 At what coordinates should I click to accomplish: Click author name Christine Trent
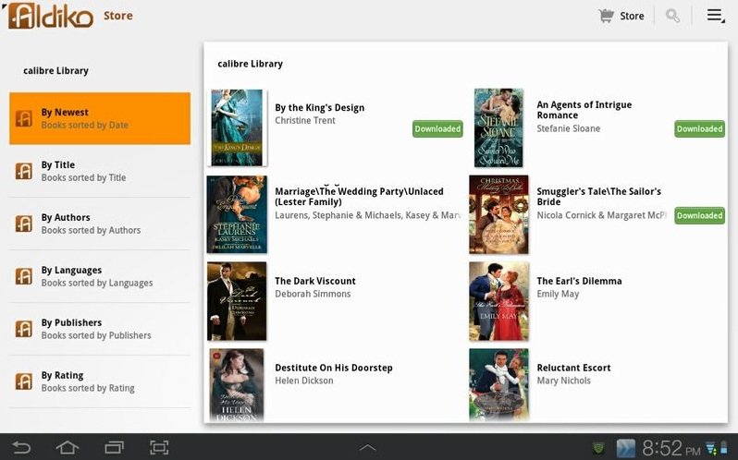click(x=305, y=120)
